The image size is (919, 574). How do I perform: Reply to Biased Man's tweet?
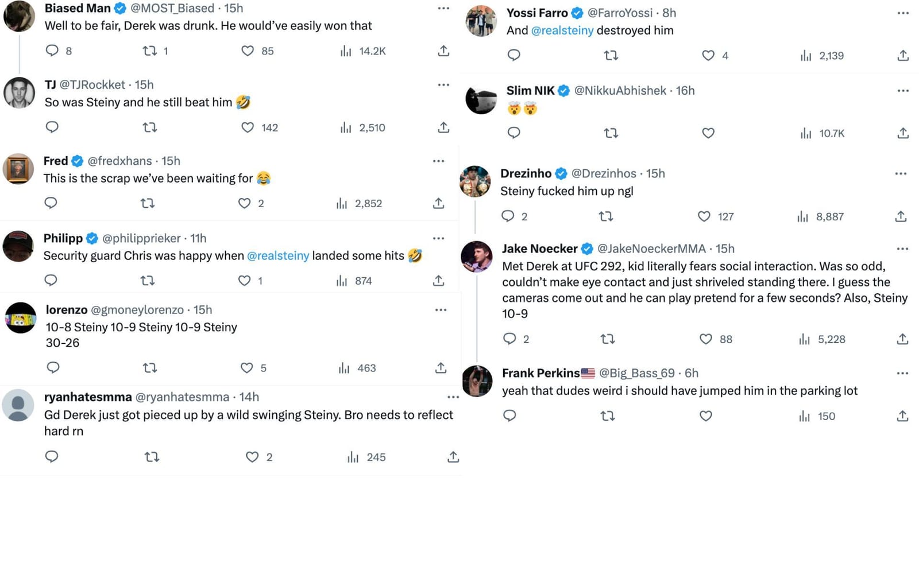tap(52, 51)
